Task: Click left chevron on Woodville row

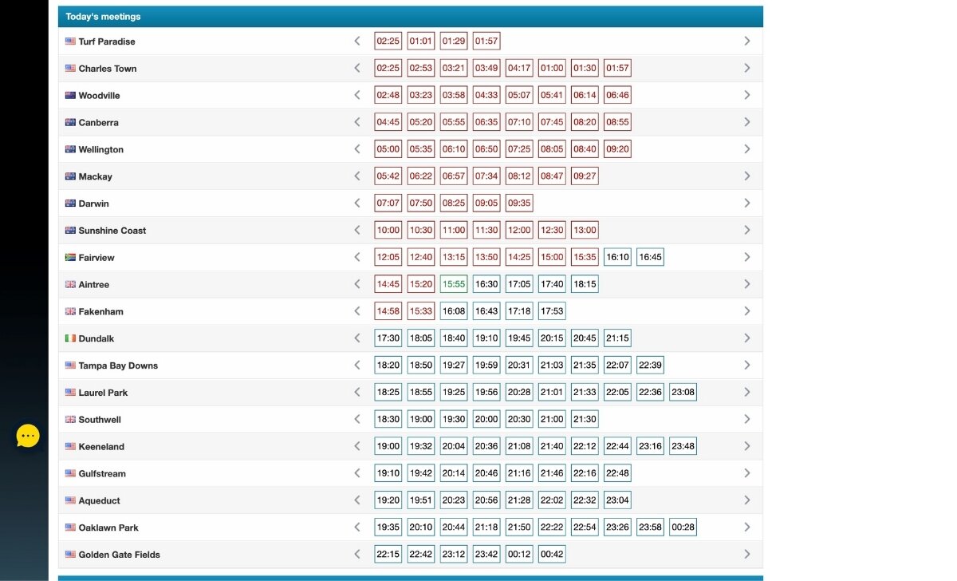Action: [357, 95]
